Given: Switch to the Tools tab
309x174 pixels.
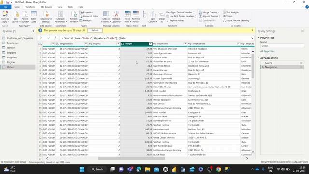Looking at the screenshot, I should pos(70,7).
